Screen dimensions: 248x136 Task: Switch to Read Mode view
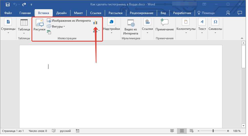tap(172, 131)
